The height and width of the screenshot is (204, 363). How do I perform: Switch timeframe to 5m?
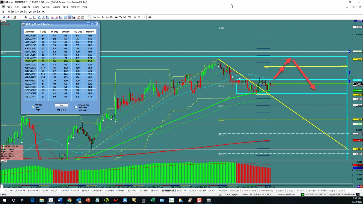103,17
